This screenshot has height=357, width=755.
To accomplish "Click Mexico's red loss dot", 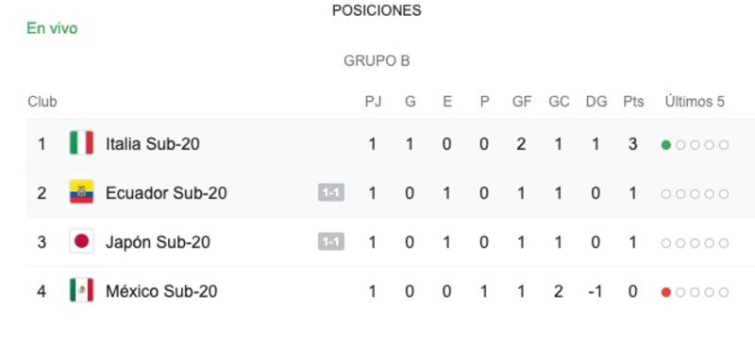I will 666,292.
